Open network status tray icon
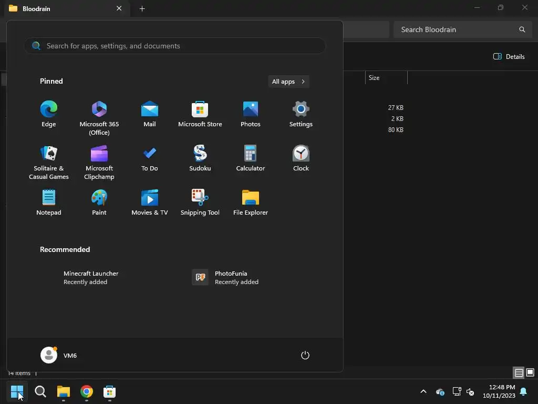538x404 pixels. click(x=457, y=391)
